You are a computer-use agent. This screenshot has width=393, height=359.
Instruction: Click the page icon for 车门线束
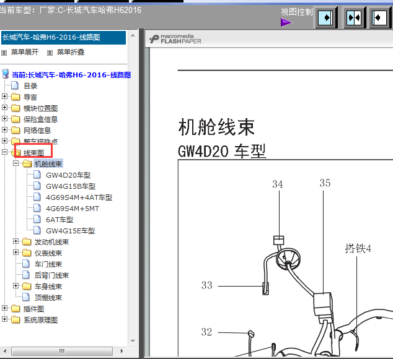click(x=26, y=264)
